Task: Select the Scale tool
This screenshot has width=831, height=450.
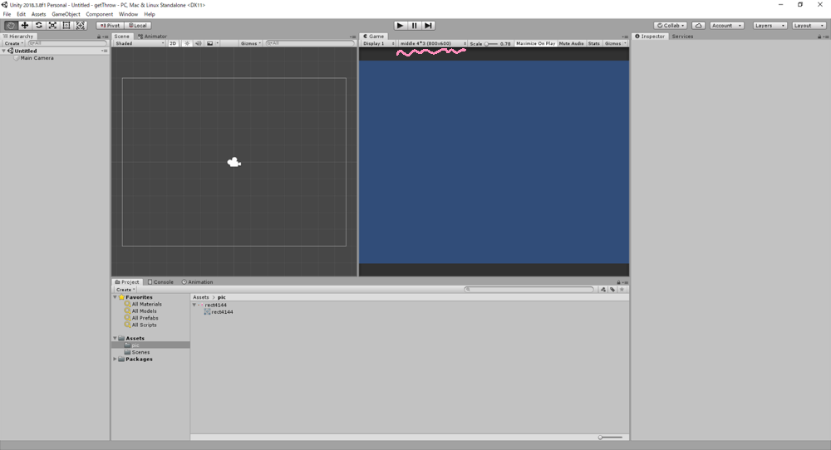Action: tap(52, 26)
